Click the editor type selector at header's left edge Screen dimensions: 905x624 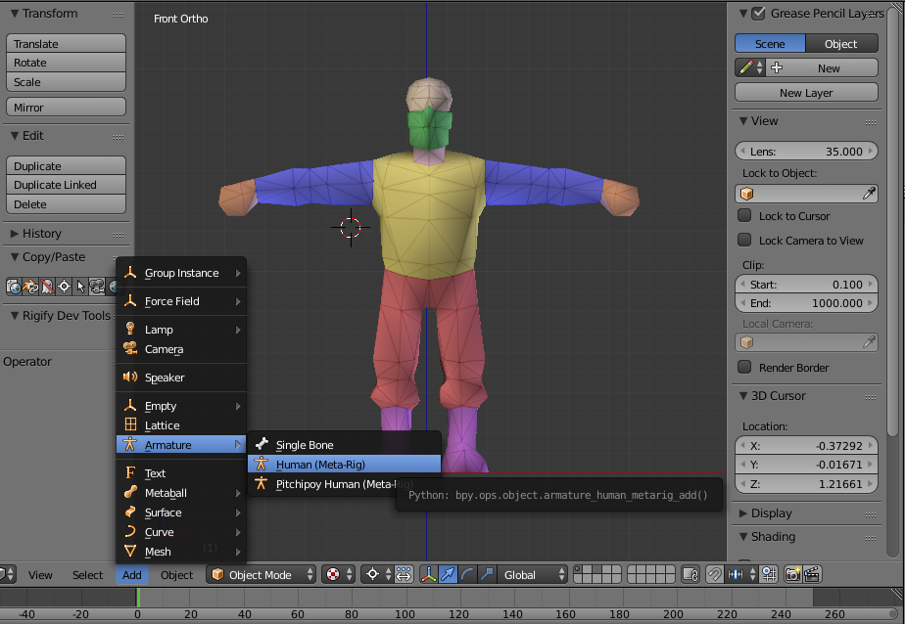click(x=7, y=574)
